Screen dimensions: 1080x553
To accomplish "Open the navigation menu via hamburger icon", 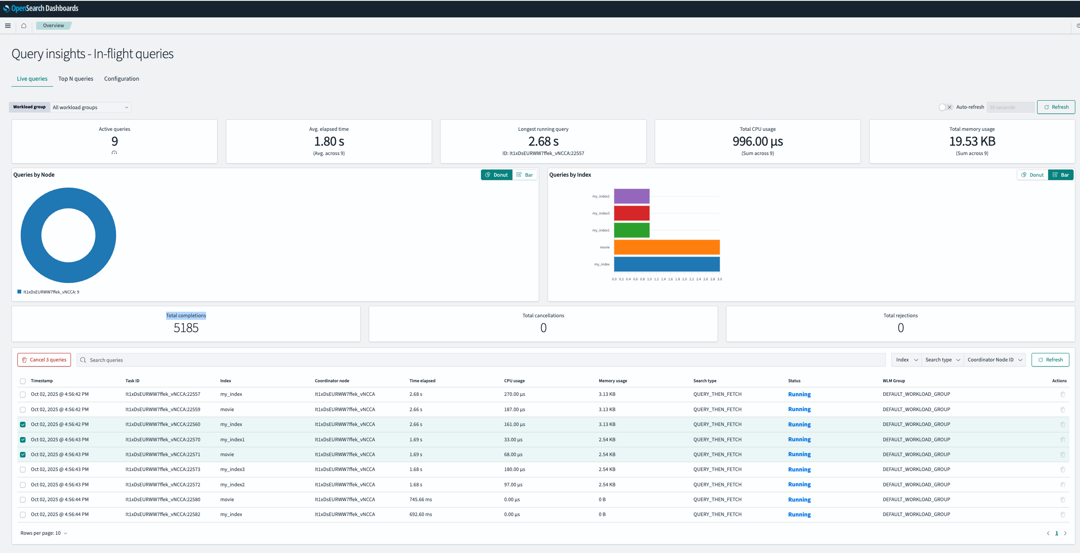I will click(x=8, y=25).
